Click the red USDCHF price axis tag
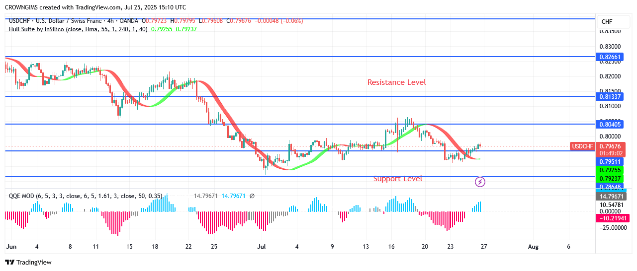This screenshot has height=271, width=637. (583, 146)
